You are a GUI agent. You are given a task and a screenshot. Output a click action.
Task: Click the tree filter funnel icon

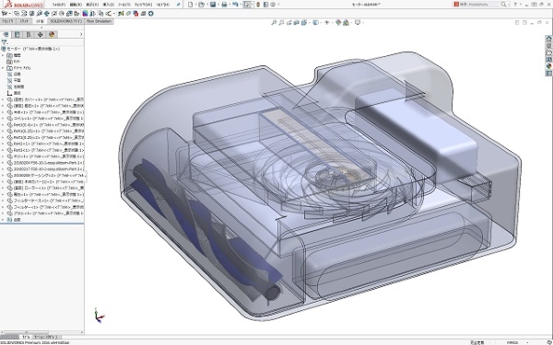coord(5,42)
